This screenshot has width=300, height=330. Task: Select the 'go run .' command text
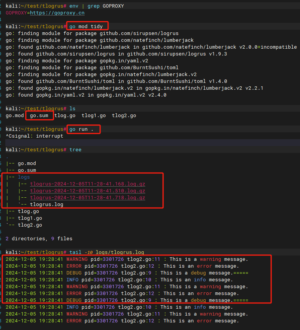click(81, 129)
